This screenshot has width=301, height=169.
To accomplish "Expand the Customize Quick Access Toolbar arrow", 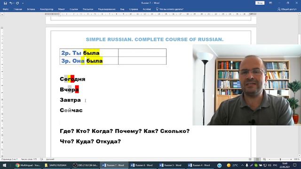I will [x=23, y=3].
